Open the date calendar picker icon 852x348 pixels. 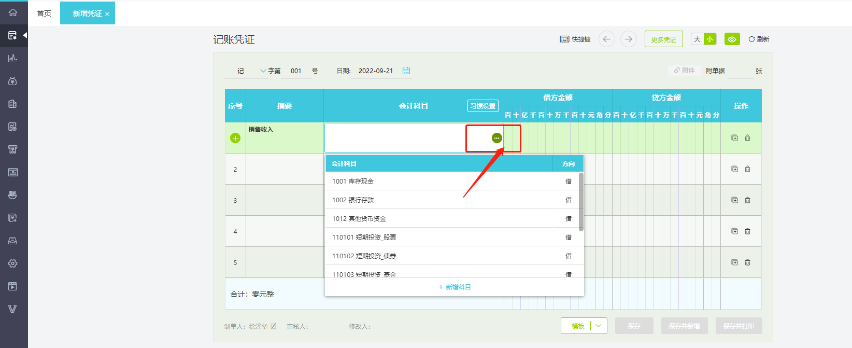(x=406, y=71)
